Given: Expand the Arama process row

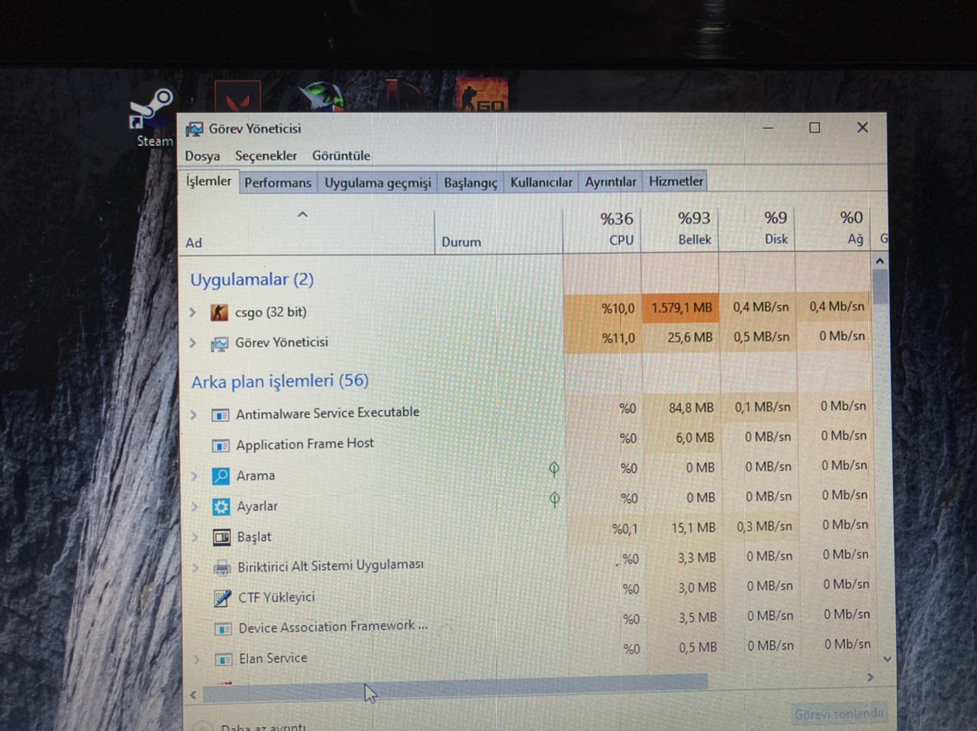Looking at the screenshot, I should point(195,476).
